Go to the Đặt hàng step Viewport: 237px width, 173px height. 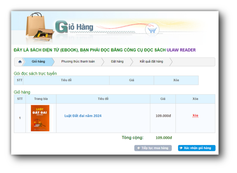point(117,61)
